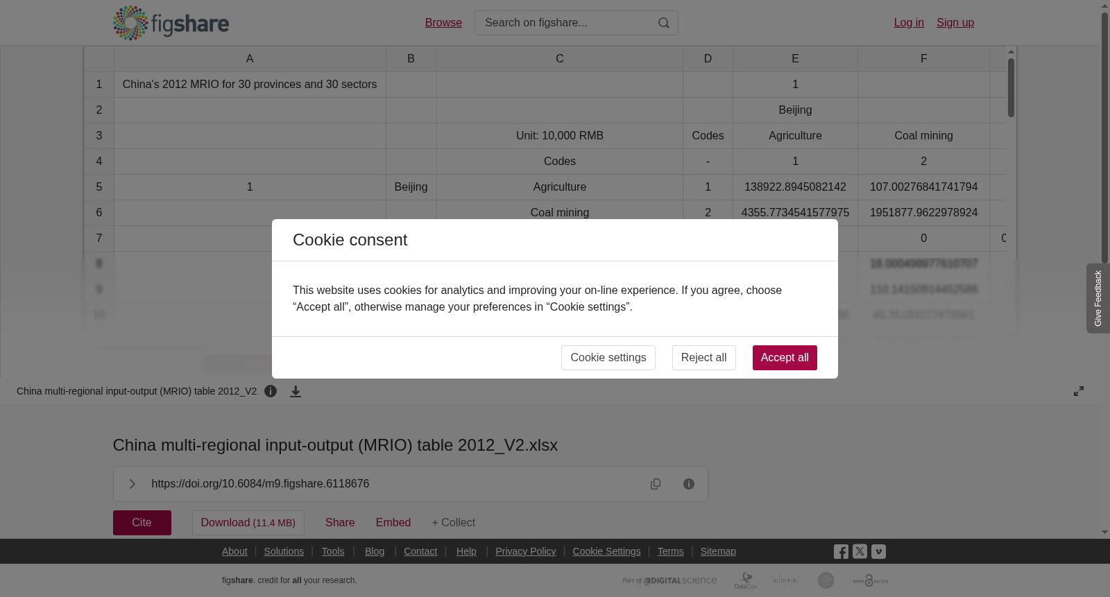Image resolution: width=1110 pixels, height=597 pixels.
Task: Open figshare X (Twitter) page
Action: (x=860, y=552)
